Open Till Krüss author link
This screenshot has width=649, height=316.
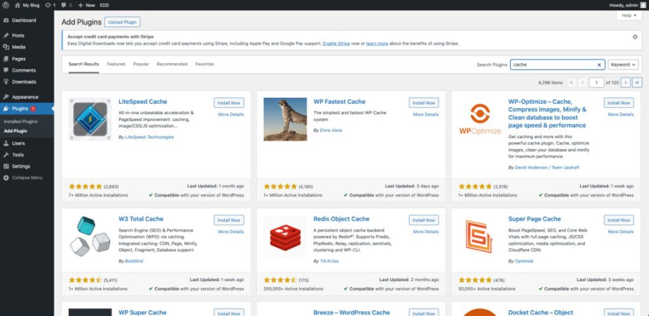coord(331,261)
